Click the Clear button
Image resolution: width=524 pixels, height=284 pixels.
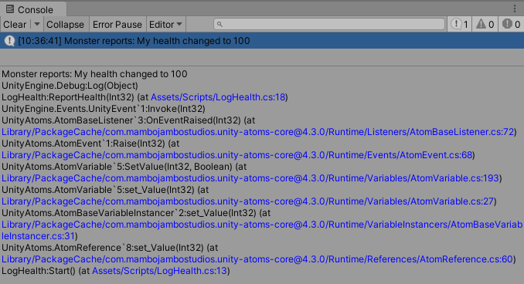pyautogui.click(x=15, y=25)
